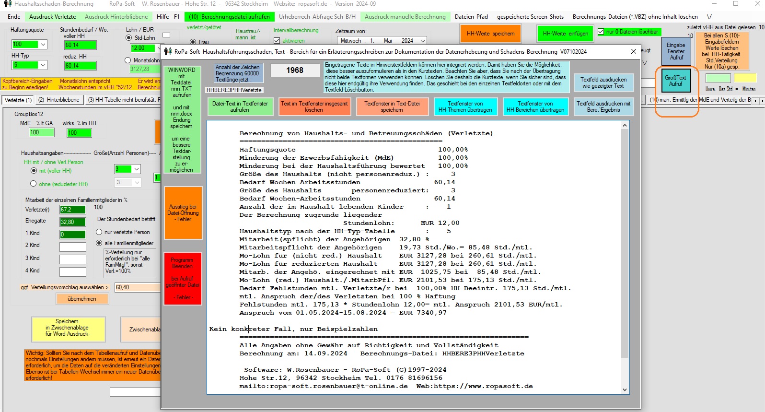This screenshot has height=412, width=765.
Task: Click the Ehegatte input field showing 32,80
Action: 73,222
